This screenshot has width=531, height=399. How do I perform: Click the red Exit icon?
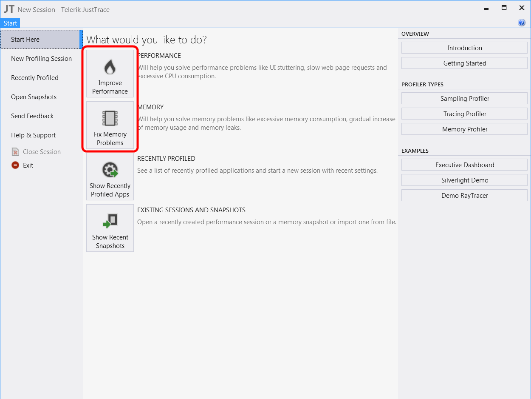[15, 165]
